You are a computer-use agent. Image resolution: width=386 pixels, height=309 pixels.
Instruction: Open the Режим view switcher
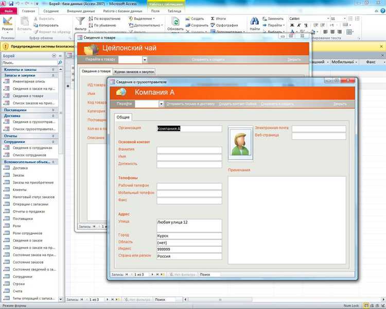7,25
